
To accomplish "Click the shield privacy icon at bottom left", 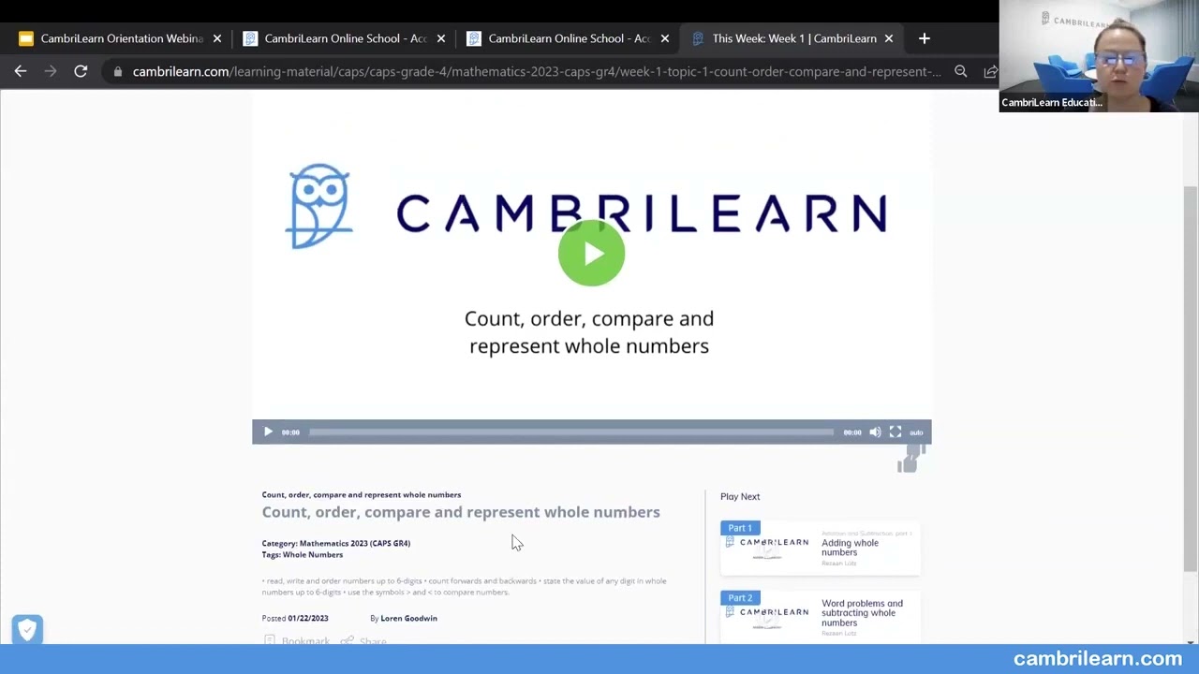I will click(27, 629).
